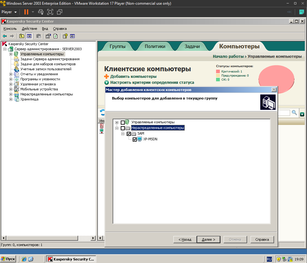Viewport: 307px width, 263px height.
Task: Open the Справка menu
Action: [60, 29]
